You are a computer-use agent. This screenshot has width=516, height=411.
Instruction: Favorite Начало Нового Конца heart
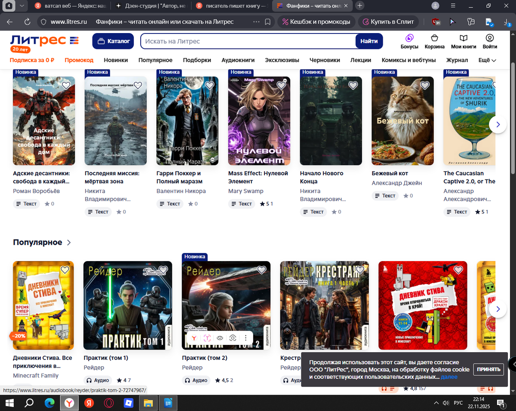pos(353,85)
